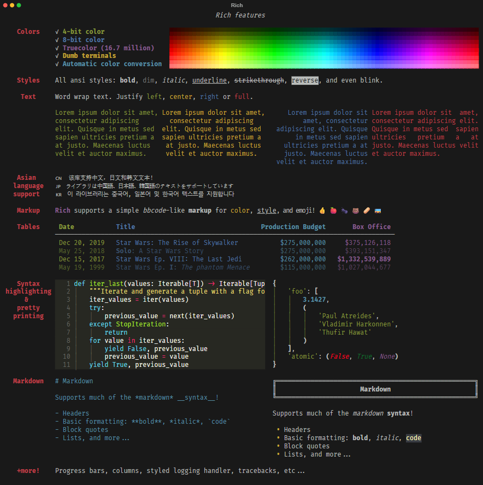Click "return" on code line 7

(x=116, y=332)
